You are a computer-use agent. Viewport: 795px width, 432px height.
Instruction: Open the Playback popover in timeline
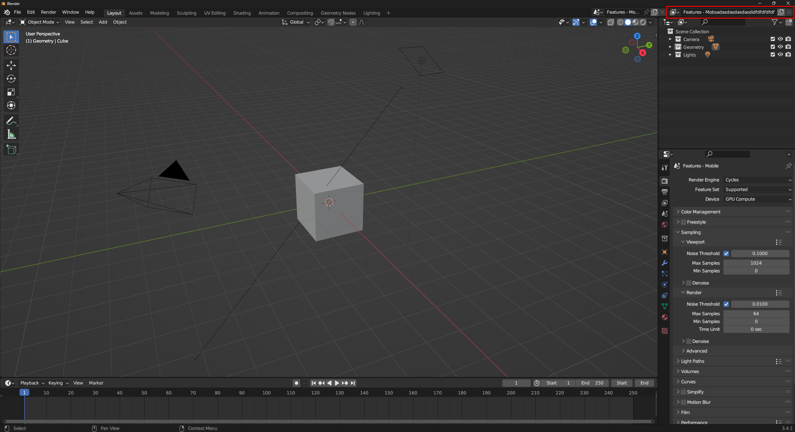click(32, 383)
